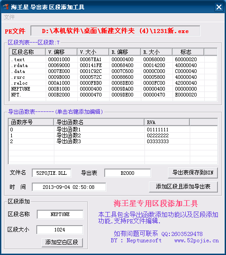The width and height of the screenshot is (226, 255).
Task: Click 添加空白区段 button
Action: click(x=62, y=242)
